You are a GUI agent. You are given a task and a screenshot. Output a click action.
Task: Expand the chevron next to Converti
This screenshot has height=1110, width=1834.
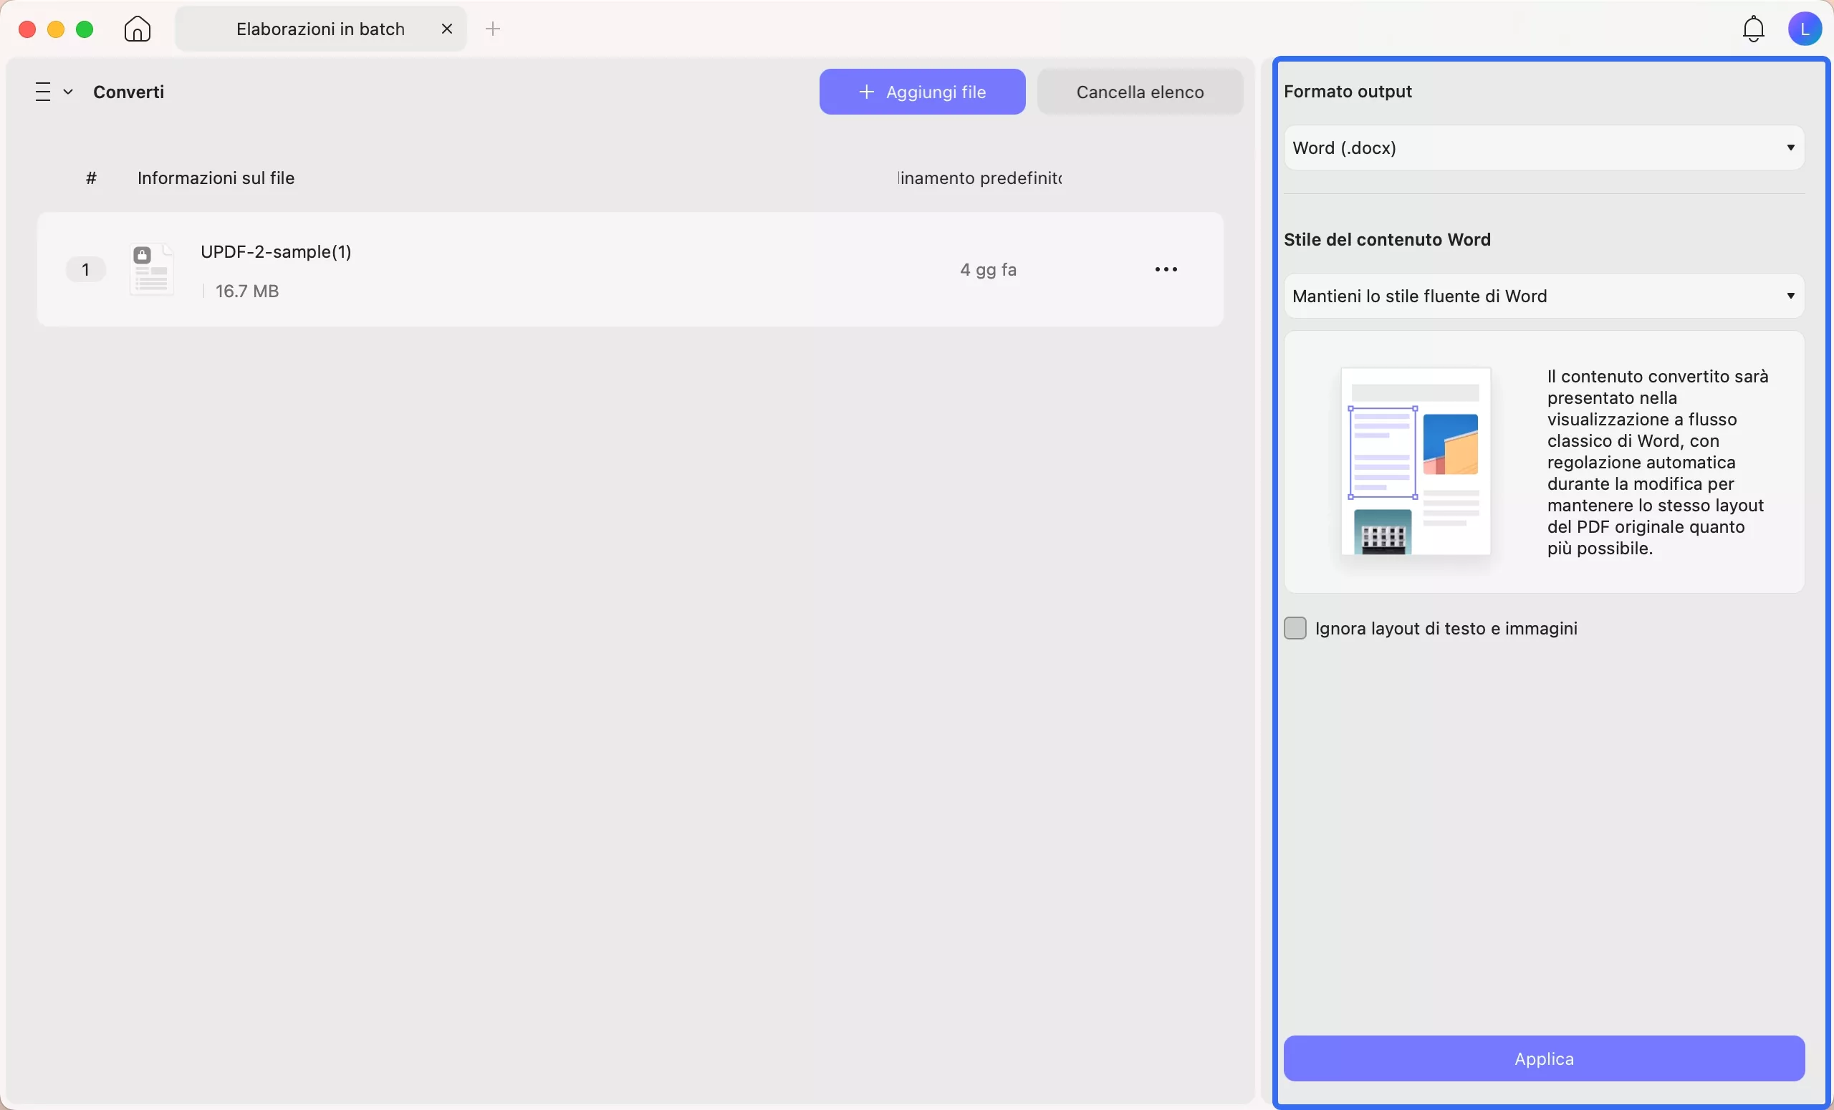(x=69, y=92)
